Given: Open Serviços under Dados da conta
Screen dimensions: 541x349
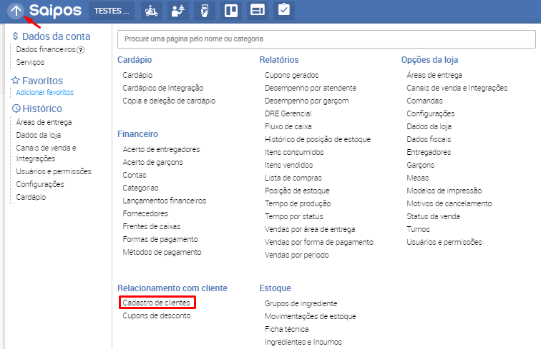Looking at the screenshot, I should pyautogui.click(x=30, y=63).
